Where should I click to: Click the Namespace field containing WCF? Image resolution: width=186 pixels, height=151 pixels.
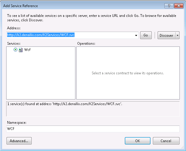[93, 129]
